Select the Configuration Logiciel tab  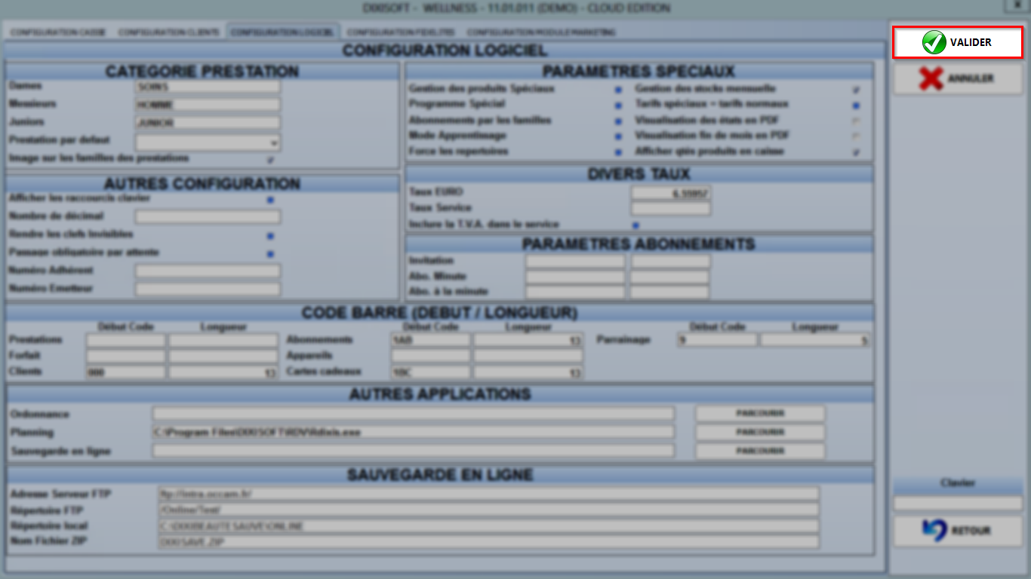283,32
